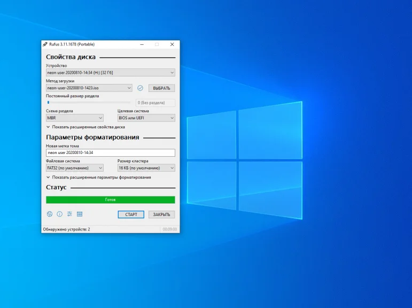Click the ВЫБРАТЬ button
412x308 pixels.
pos(161,88)
